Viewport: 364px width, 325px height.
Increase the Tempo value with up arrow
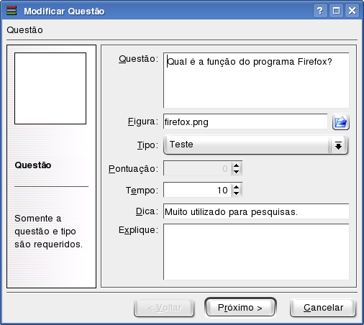[237, 187]
